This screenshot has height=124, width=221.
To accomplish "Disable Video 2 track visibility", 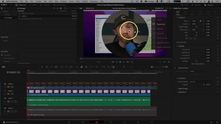I will 12,87.
